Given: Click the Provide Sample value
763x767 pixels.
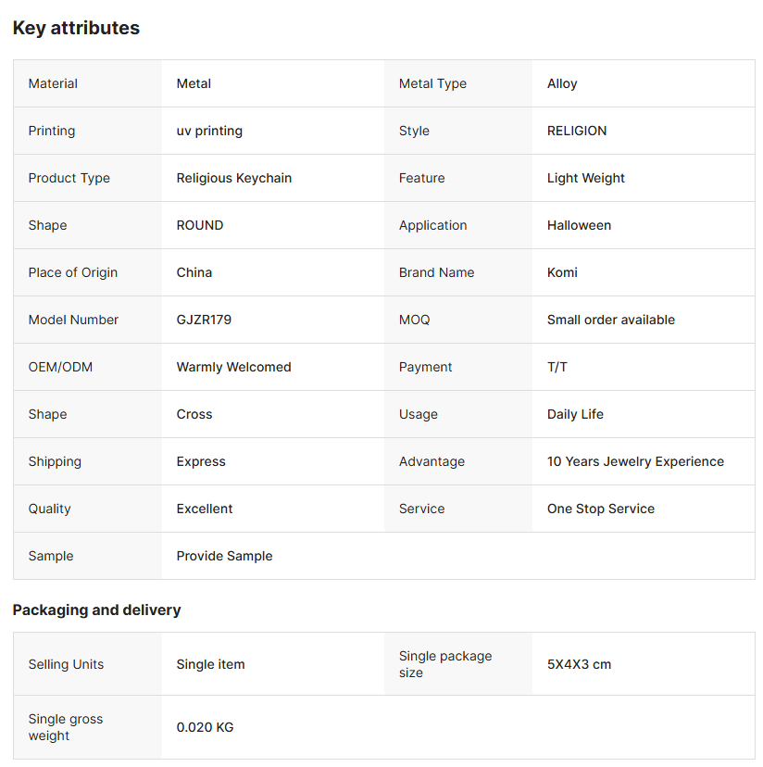Looking at the screenshot, I should [x=224, y=556].
